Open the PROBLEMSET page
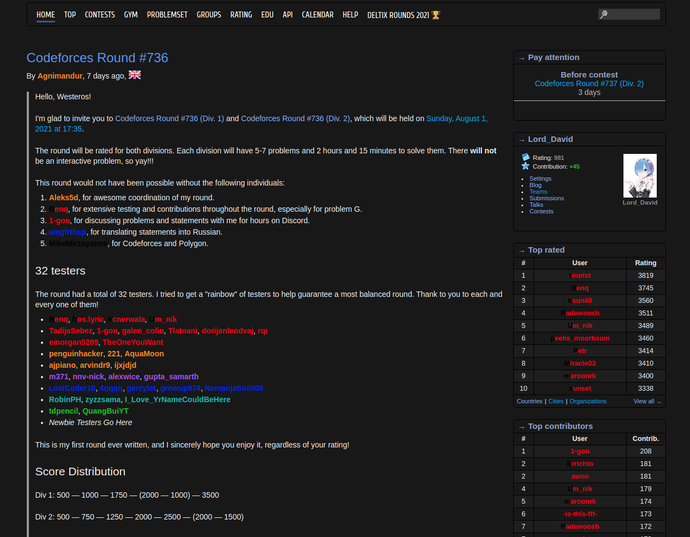The width and height of the screenshot is (690, 537). tap(167, 15)
